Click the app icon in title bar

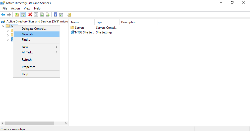pos(3,3)
